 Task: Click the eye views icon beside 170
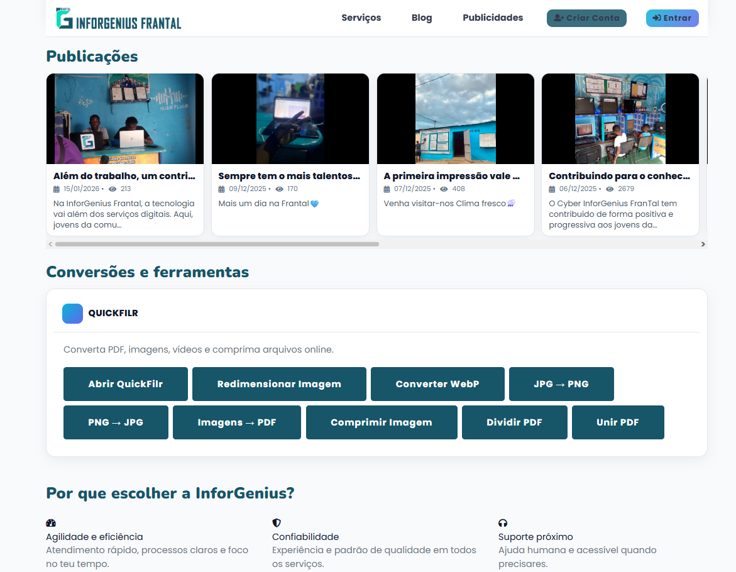point(279,189)
